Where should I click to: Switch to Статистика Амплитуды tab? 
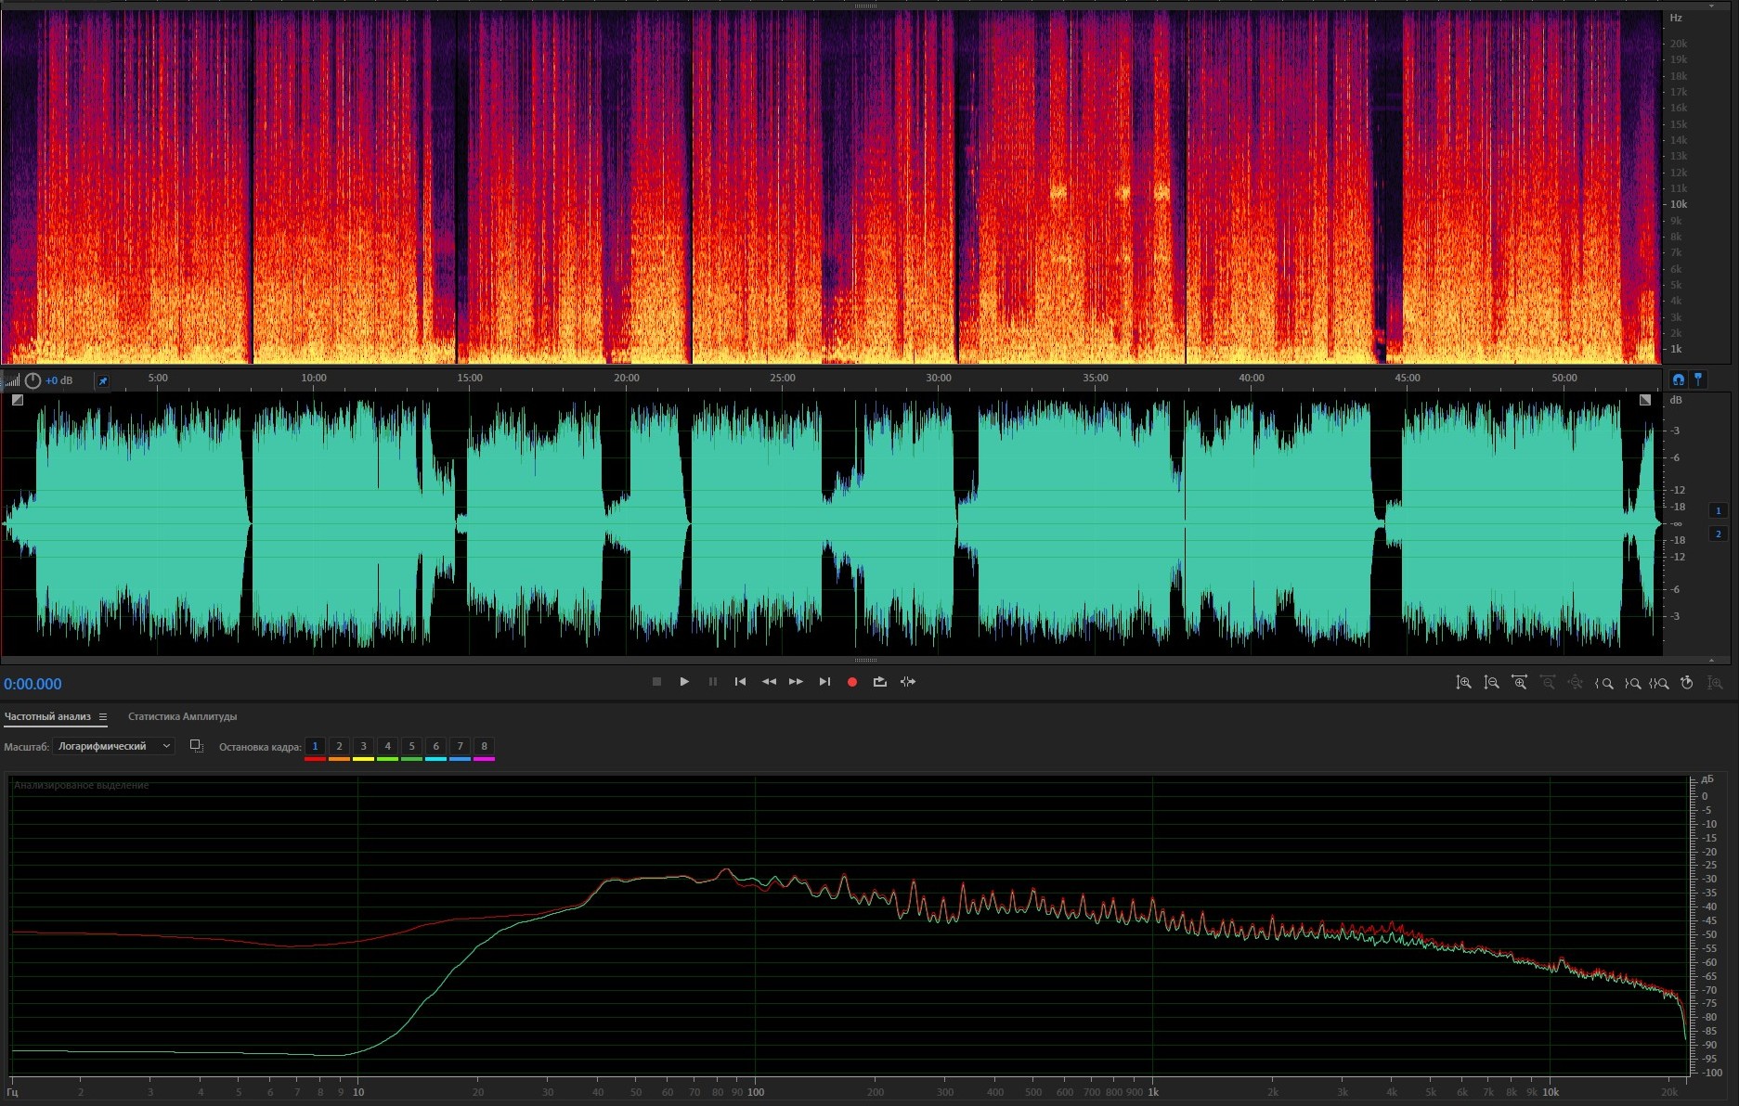tap(182, 716)
